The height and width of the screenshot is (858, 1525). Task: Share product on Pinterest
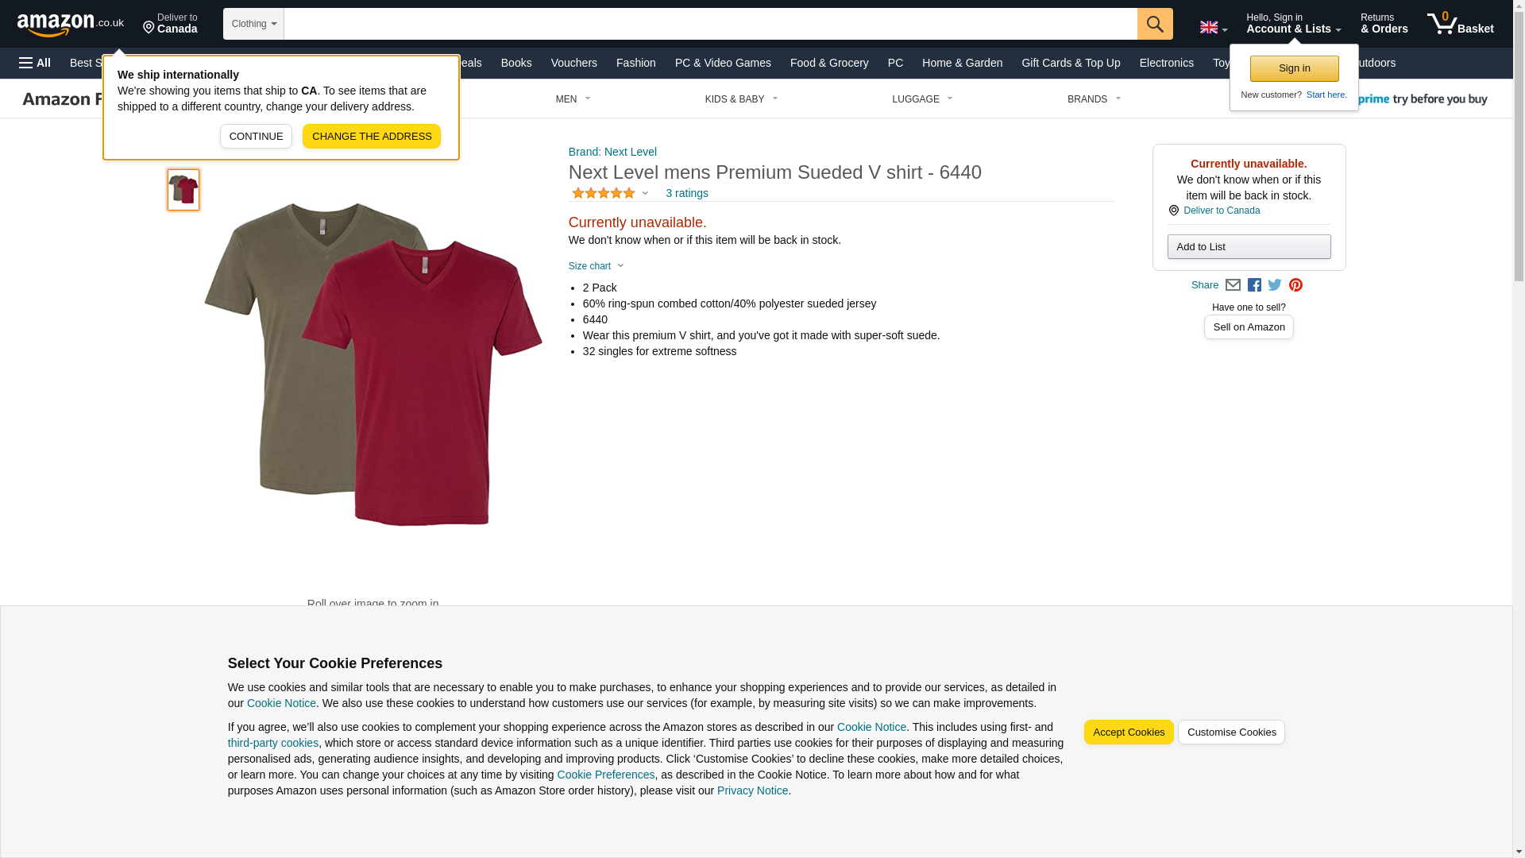tap(1295, 285)
